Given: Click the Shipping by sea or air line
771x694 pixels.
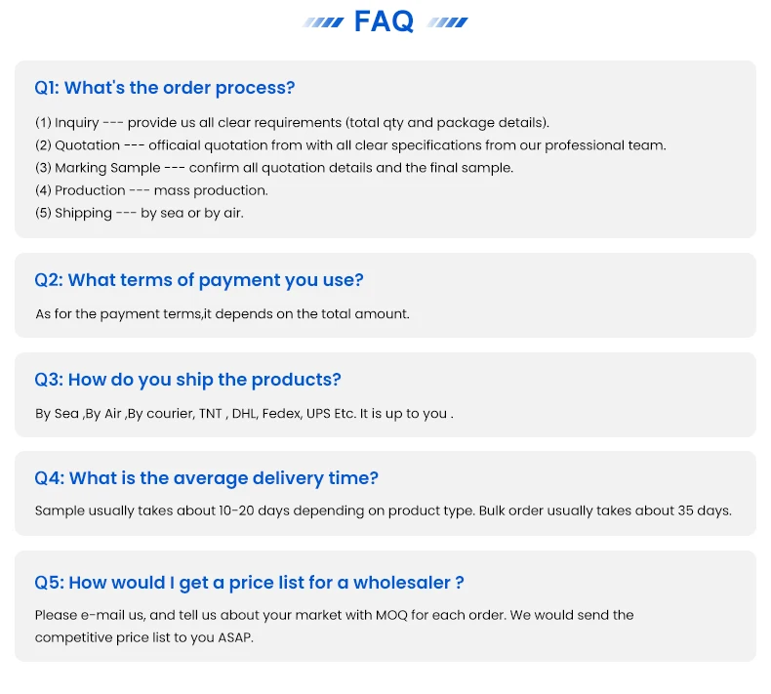Looking at the screenshot, I should (140, 213).
